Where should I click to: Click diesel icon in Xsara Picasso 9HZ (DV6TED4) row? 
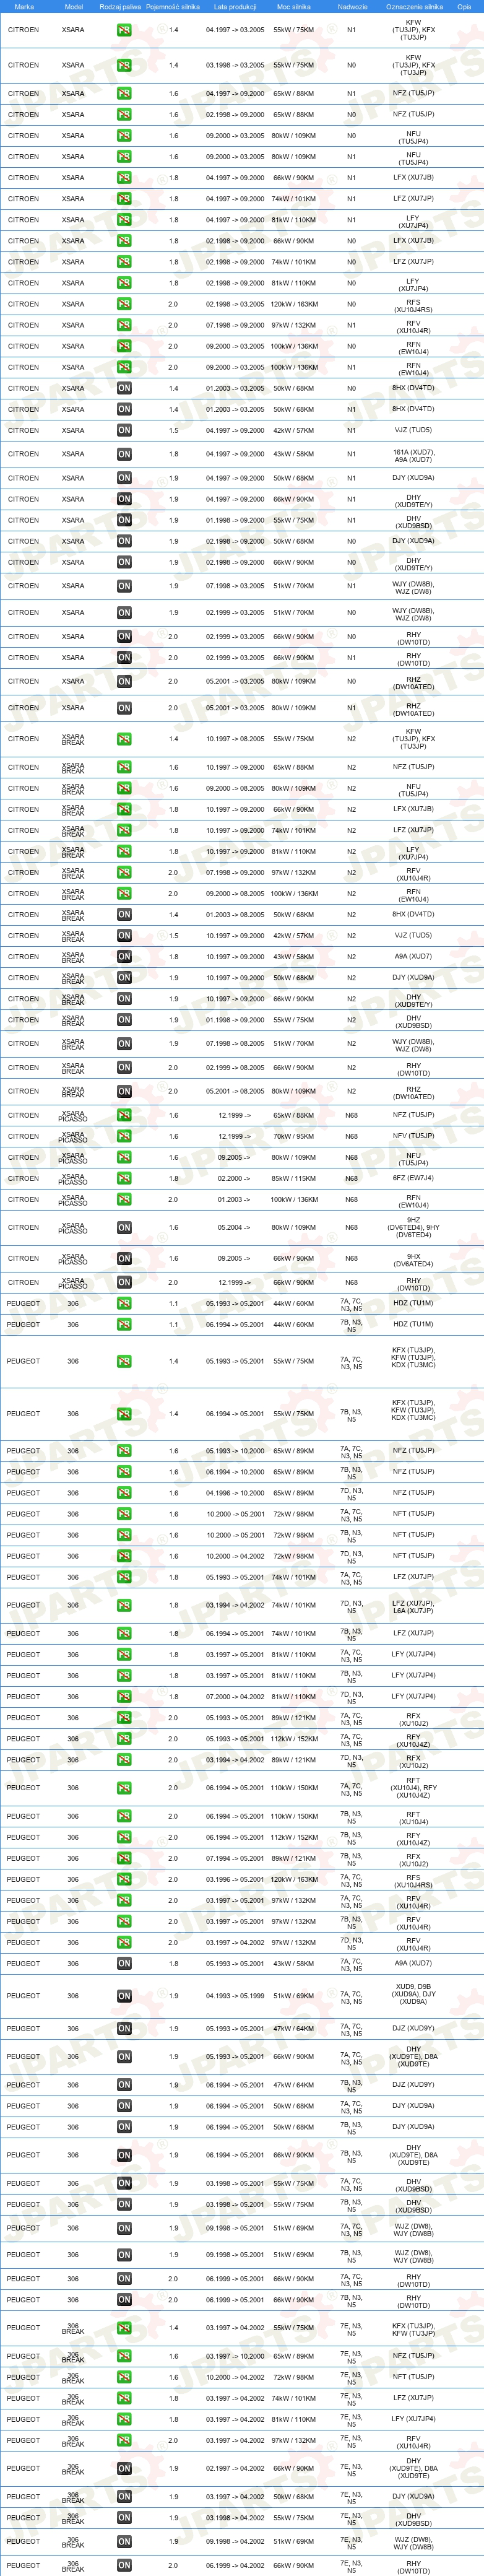point(124,1227)
